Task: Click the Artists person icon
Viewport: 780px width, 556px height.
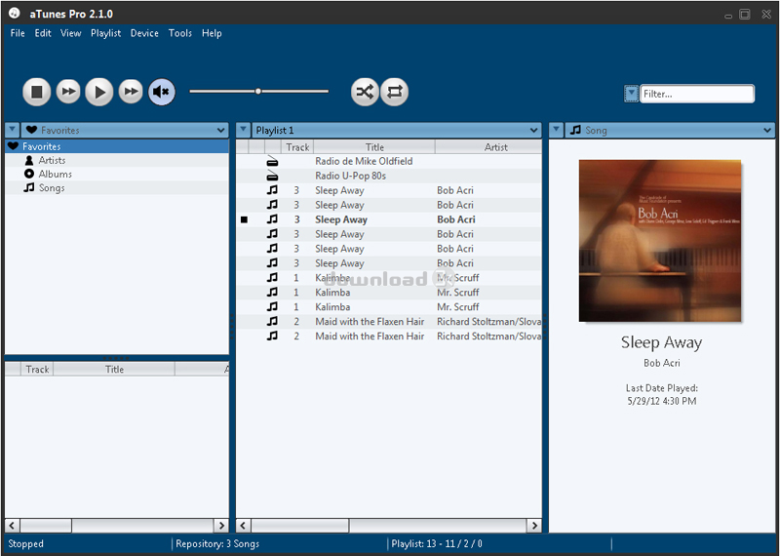Action: point(29,160)
